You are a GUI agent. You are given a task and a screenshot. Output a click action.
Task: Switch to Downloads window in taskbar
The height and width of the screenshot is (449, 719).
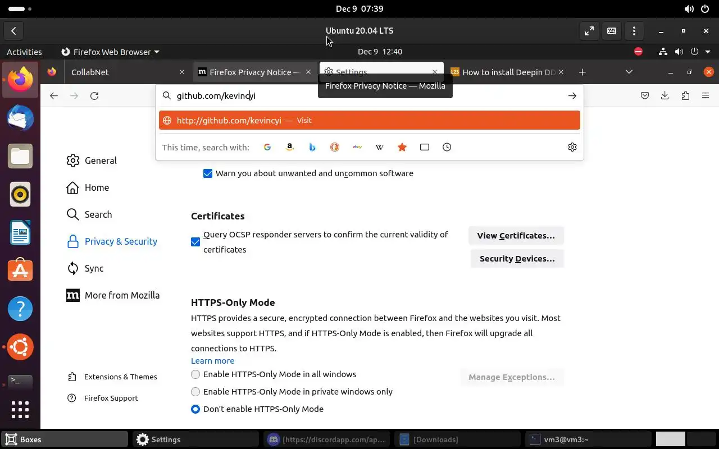[x=456, y=439]
